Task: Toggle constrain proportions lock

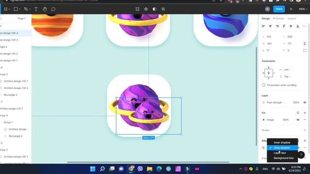Action: (305, 43)
